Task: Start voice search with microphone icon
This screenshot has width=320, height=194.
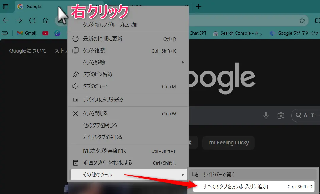Action: click(266, 115)
